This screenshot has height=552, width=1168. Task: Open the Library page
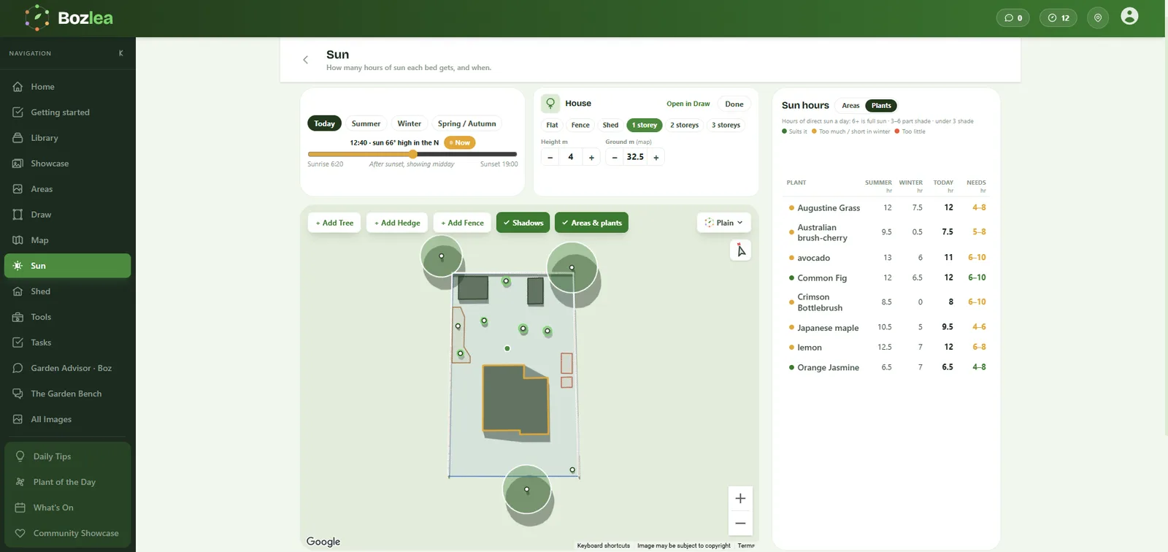(x=67, y=138)
